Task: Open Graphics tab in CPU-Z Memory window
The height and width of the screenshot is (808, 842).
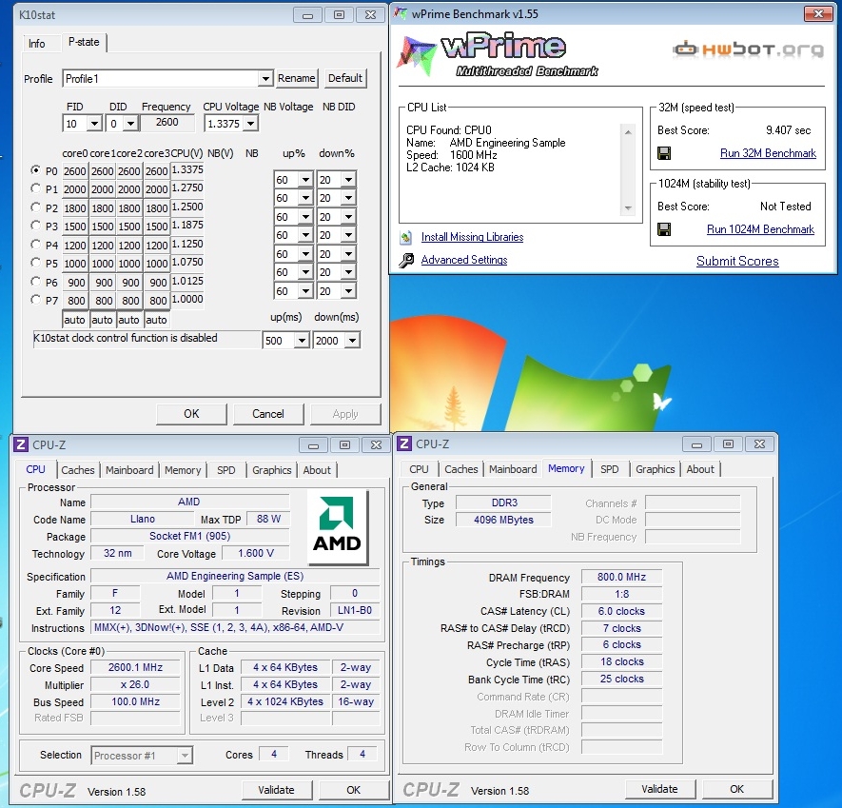Action: [656, 469]
